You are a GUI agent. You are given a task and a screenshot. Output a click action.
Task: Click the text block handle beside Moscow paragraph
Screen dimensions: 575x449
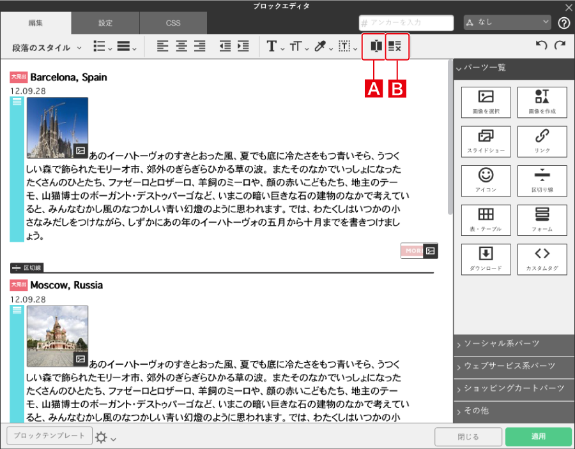tap(17, 364)
